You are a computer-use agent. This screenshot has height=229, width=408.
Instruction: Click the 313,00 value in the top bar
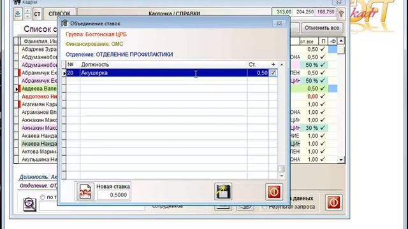tap(284, 12)
